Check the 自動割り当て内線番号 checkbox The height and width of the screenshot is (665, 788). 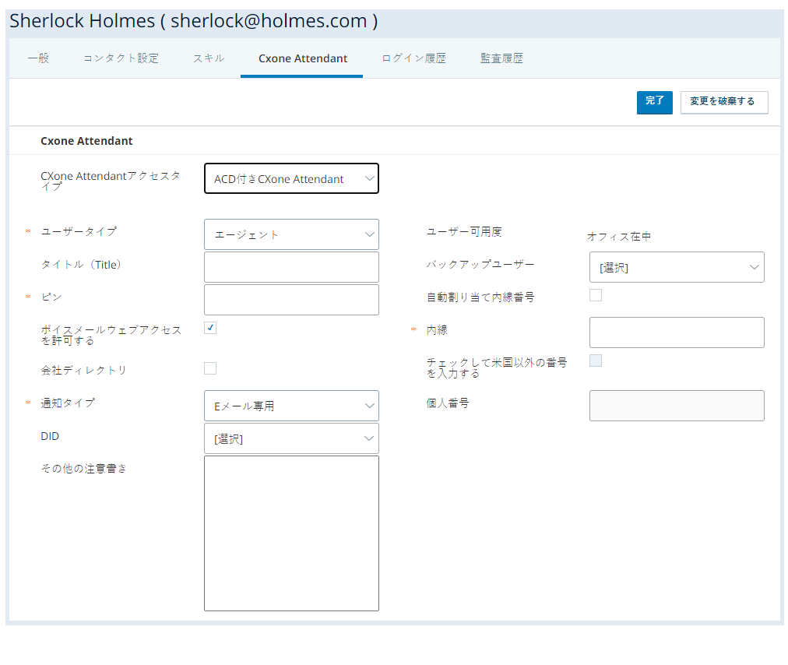click(x=596, y=295)
